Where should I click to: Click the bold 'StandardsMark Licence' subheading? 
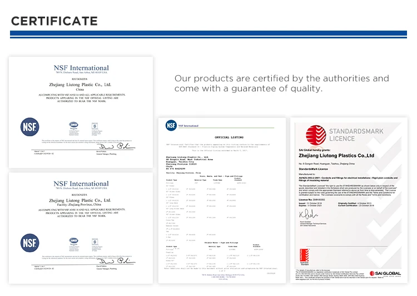(313, 169)
